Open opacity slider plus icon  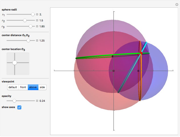[x=37, y=101]
